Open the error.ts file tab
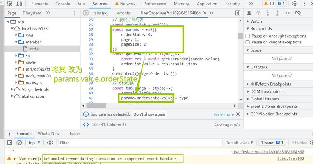Image resolution: width=313 pixels, height=164 pixels. (x=123, y=13)
